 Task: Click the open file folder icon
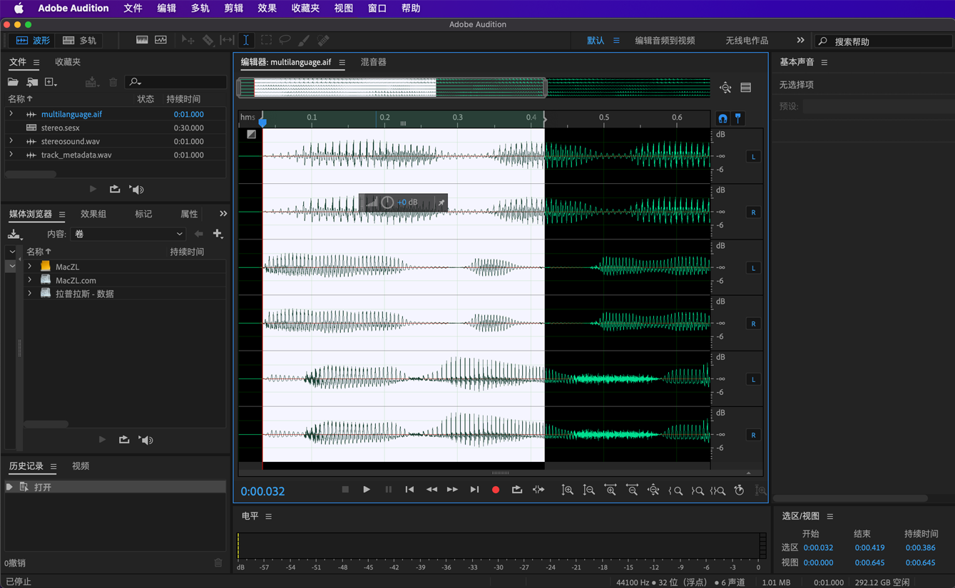(13, 83)
